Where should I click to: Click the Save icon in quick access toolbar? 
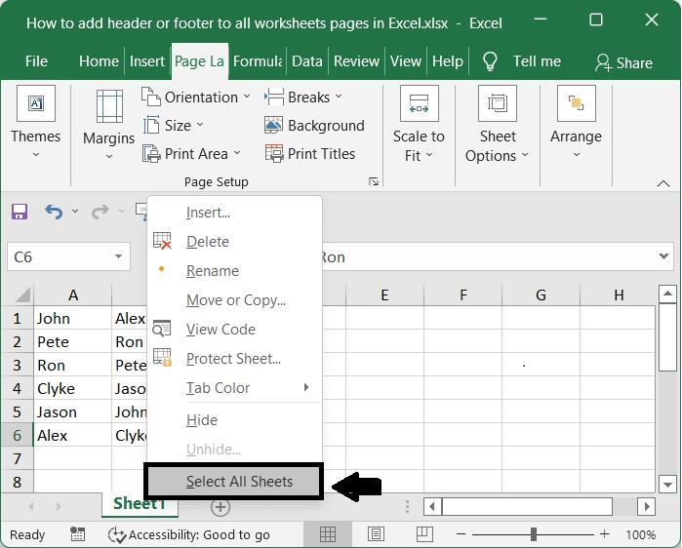pos(20,212)
